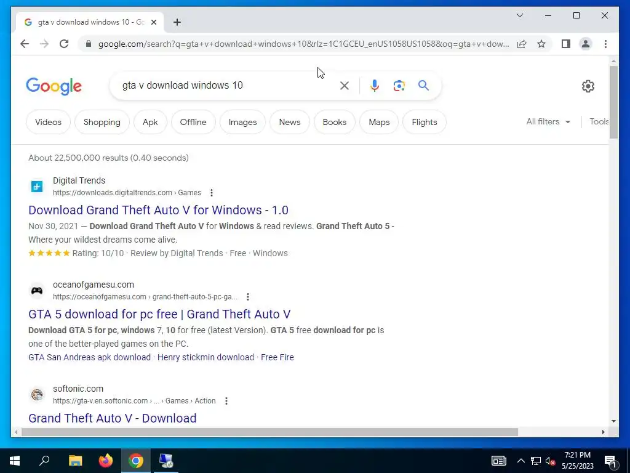Open Henry stickmin download sitelink
Image resolution: width=630 pixels, height=473 pixels.
(x=205, y=357)
